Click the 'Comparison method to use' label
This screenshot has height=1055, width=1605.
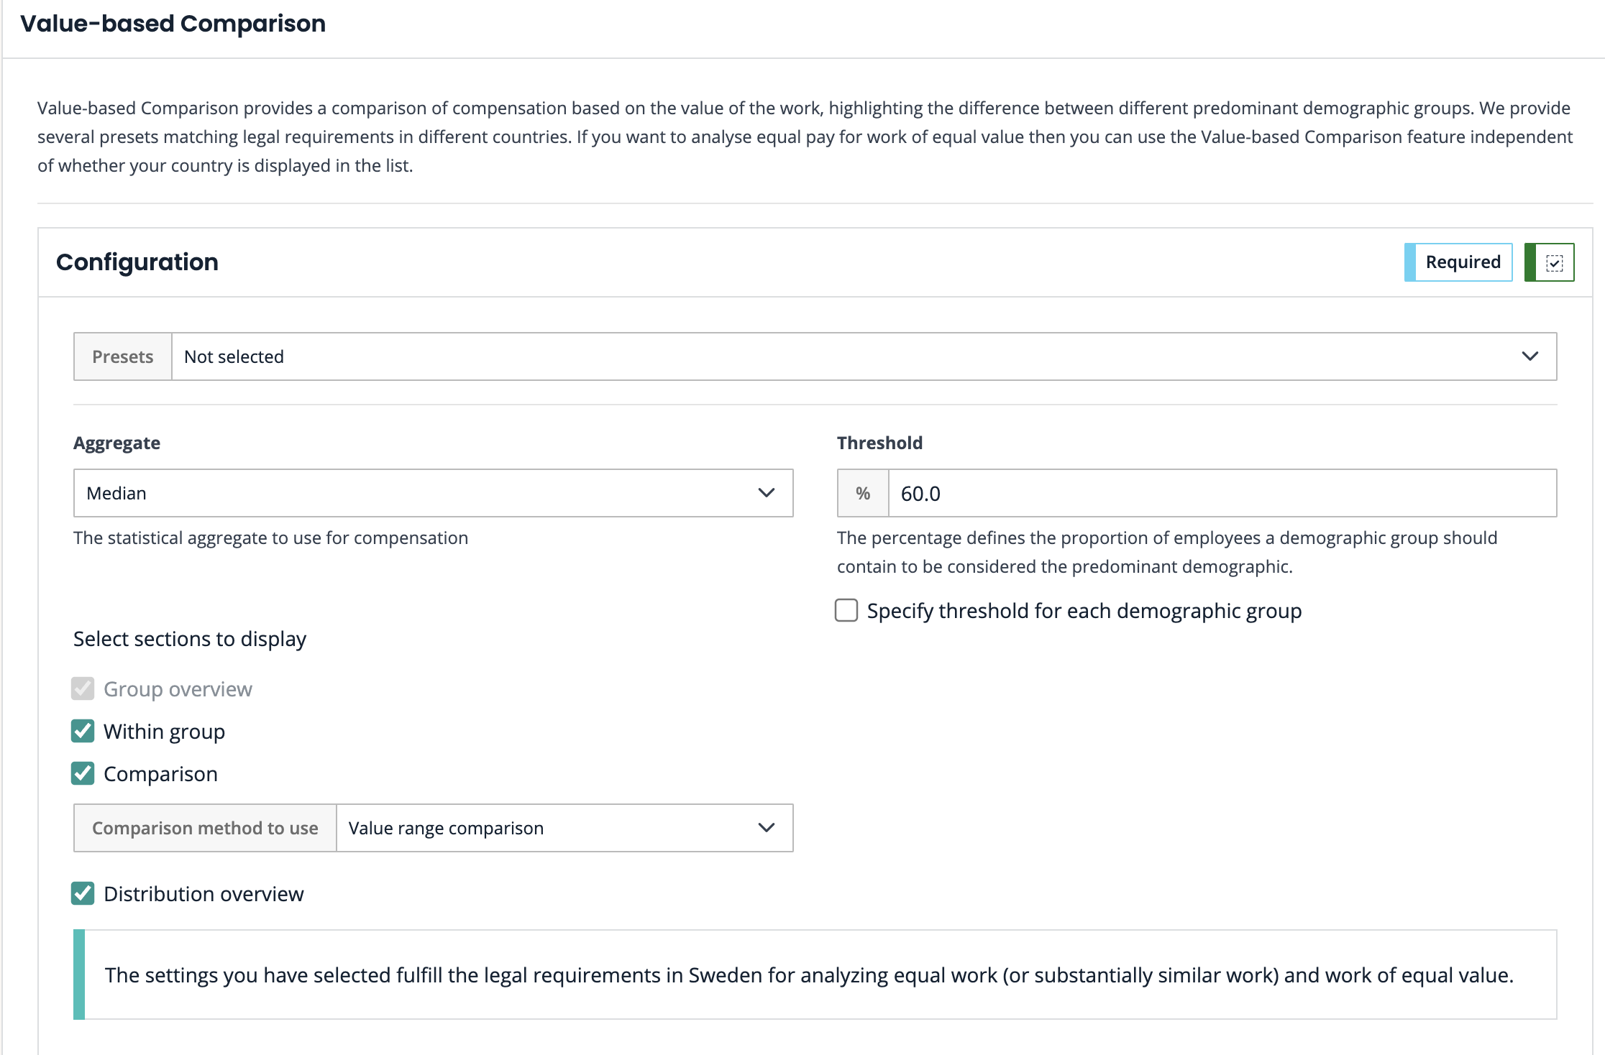pyautogui.click(x=205, y=828)
